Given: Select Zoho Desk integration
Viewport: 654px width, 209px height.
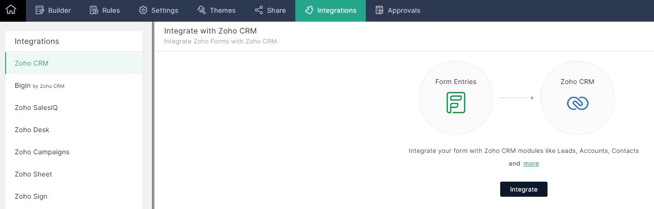Looking at the screenshot, I should point(74,130).
